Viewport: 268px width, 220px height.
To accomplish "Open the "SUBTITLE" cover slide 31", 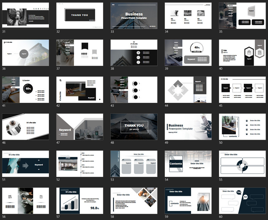I will (26, 15).
